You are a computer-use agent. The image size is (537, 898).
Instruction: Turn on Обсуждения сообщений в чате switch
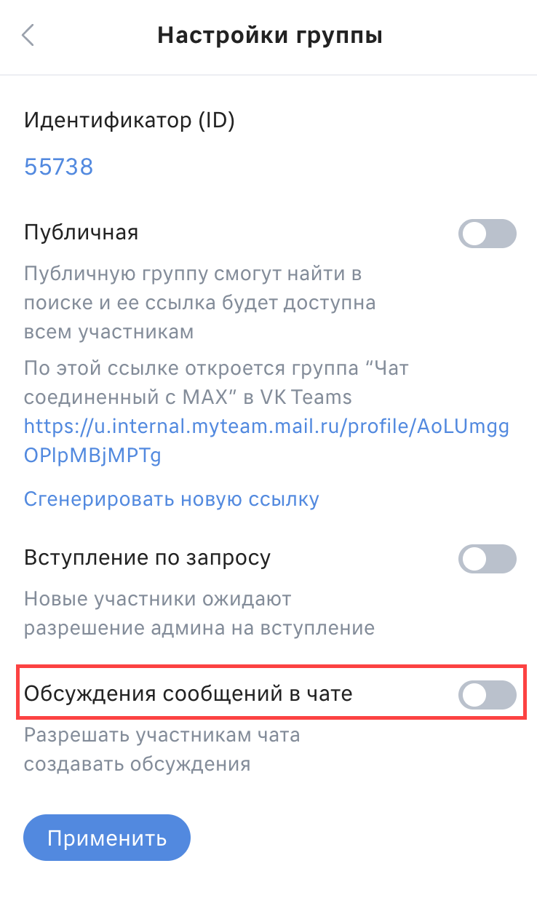click(x=487, y=695)
